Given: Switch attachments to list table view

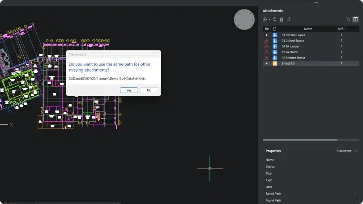Looking at the screenshot, I should tap(355, 19).
